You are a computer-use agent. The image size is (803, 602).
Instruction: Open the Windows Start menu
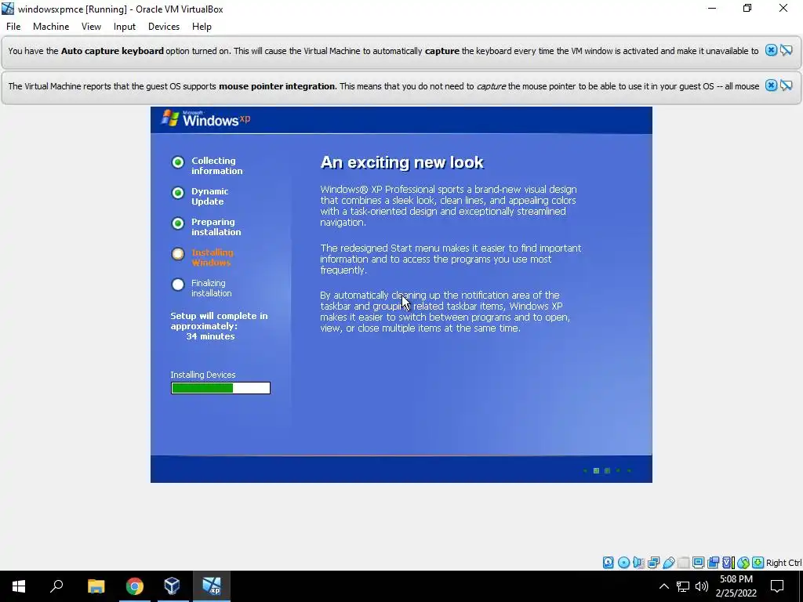click(x=19, y=586)
